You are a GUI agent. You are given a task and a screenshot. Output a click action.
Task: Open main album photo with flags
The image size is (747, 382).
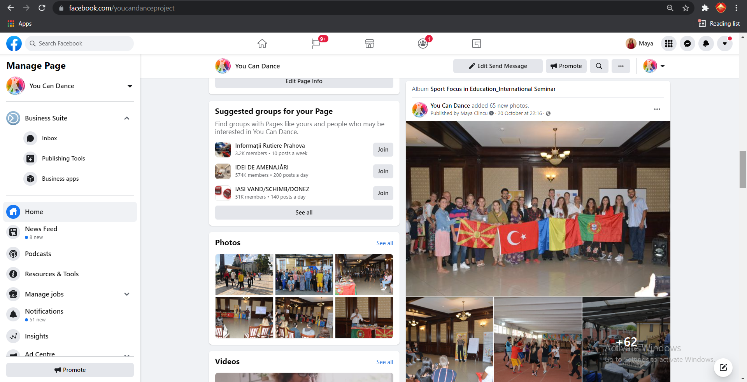click(x=538, y=209)
